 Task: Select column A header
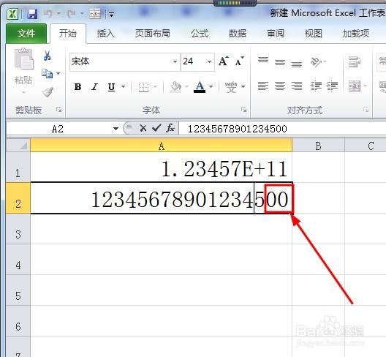click(162, 146)
